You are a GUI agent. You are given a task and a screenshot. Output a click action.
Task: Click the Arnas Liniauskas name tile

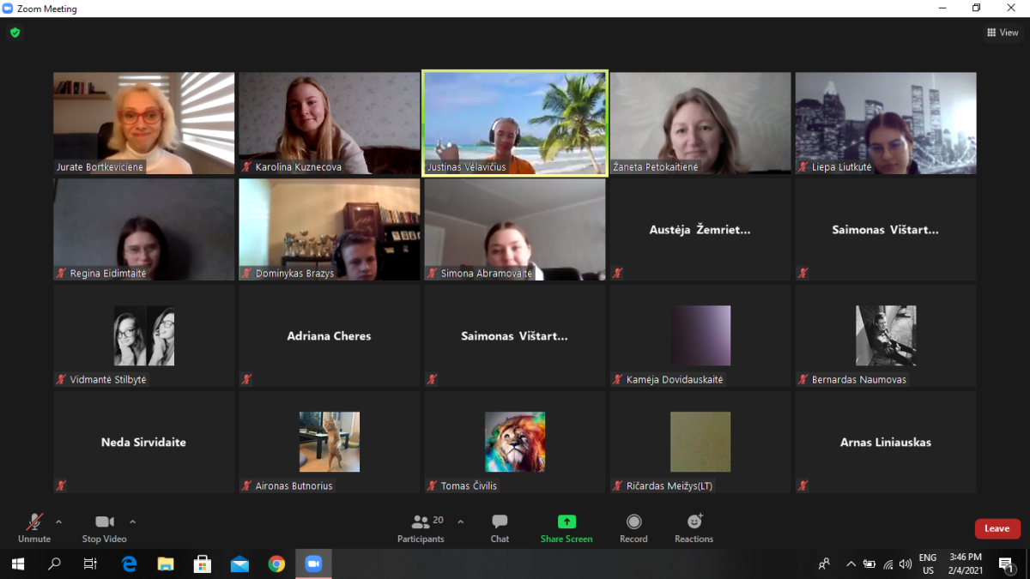pos(886,442)
